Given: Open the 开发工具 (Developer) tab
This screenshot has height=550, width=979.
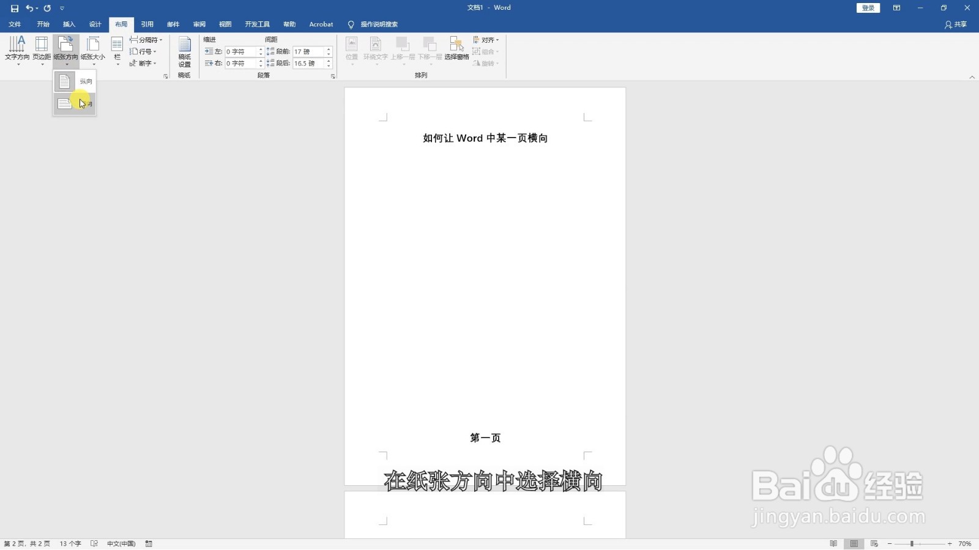Looking at the screenshot, I should click(x=257, y=24).
